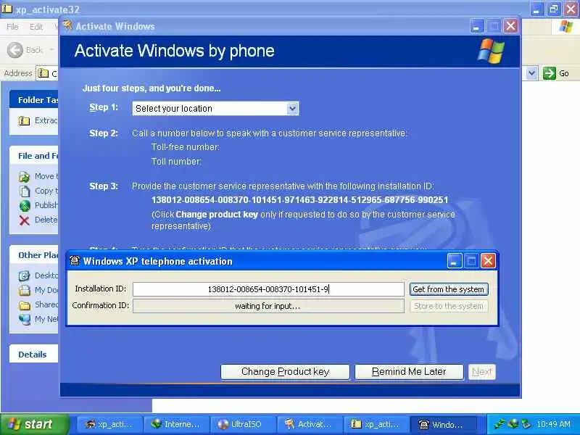The width and height of the screenshot is (580, 435).
Task: Click the keys icon in Activate Windows title bar
Action: coord(67,25)
